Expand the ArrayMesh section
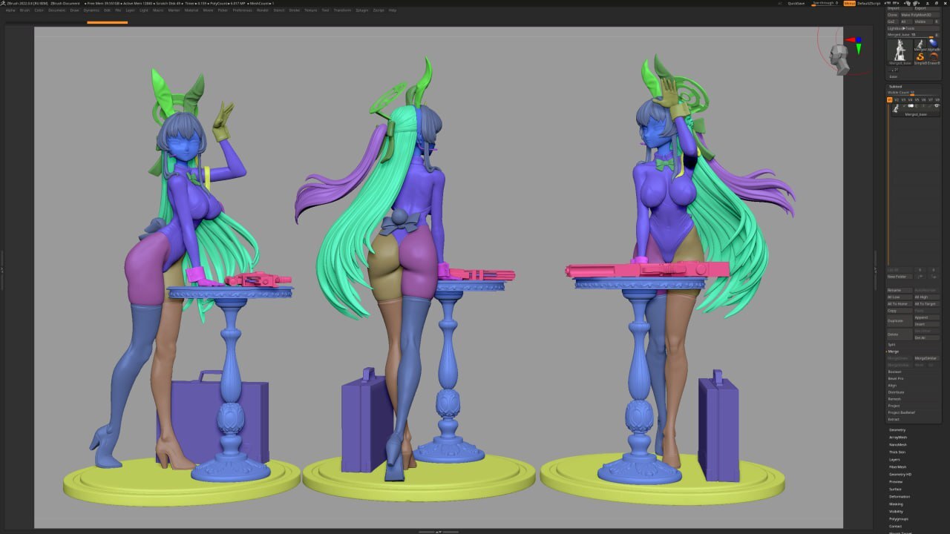The height and width of the screenshot is (534, 950). click(898, 438)
